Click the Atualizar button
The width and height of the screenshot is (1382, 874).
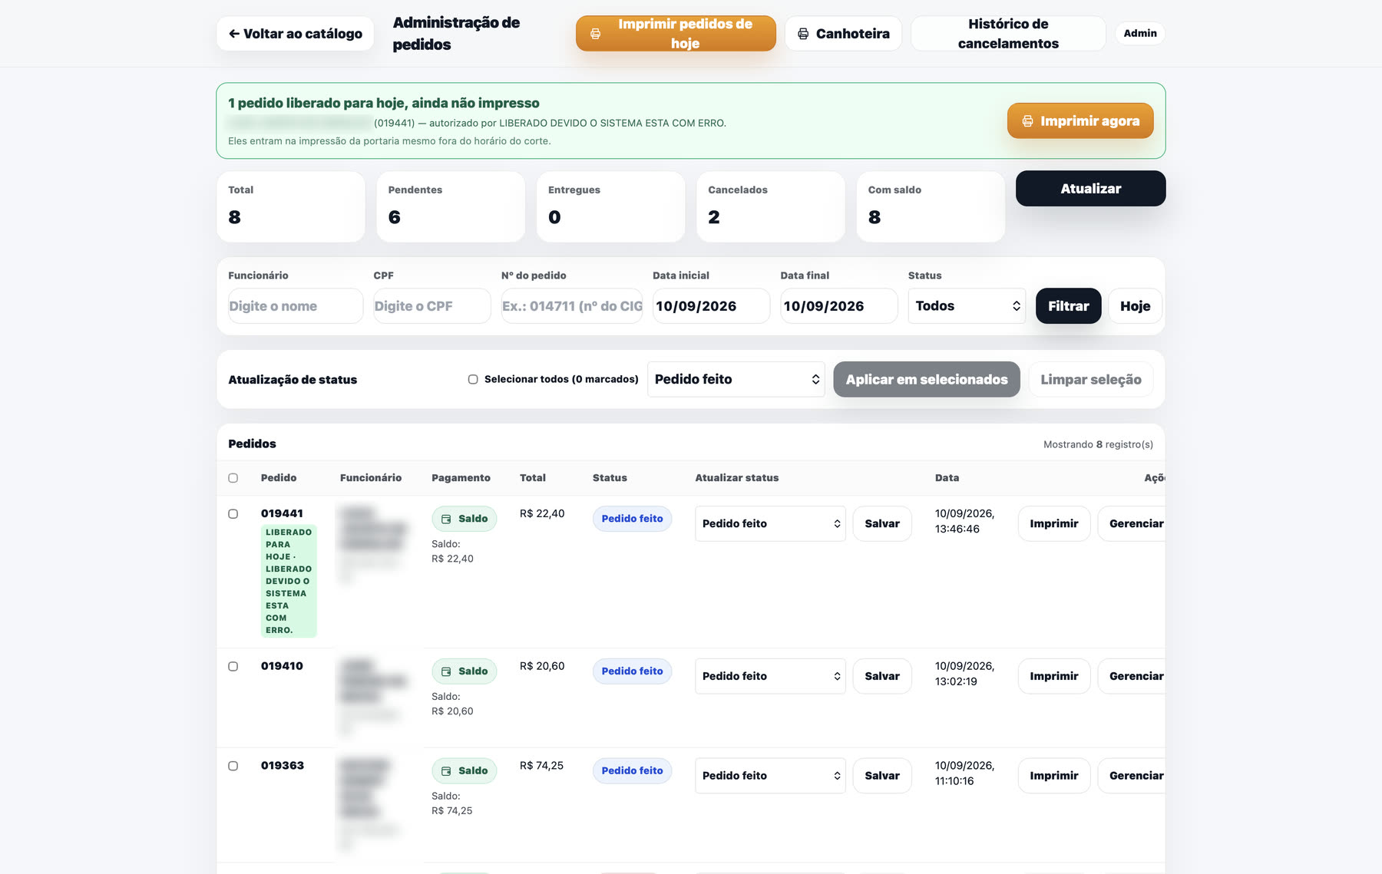pos(1090,189)
